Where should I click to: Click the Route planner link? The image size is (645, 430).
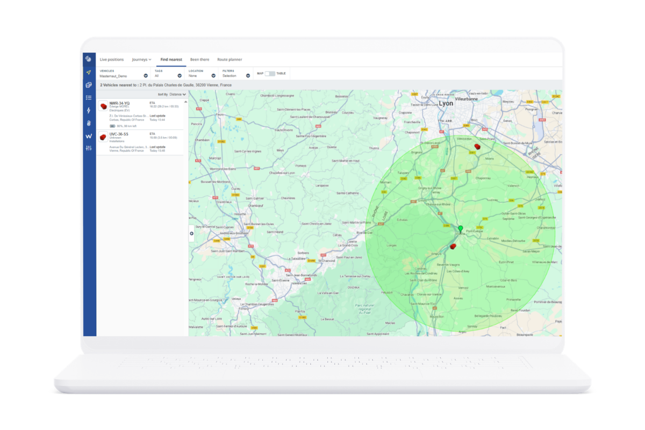point(230,59)
